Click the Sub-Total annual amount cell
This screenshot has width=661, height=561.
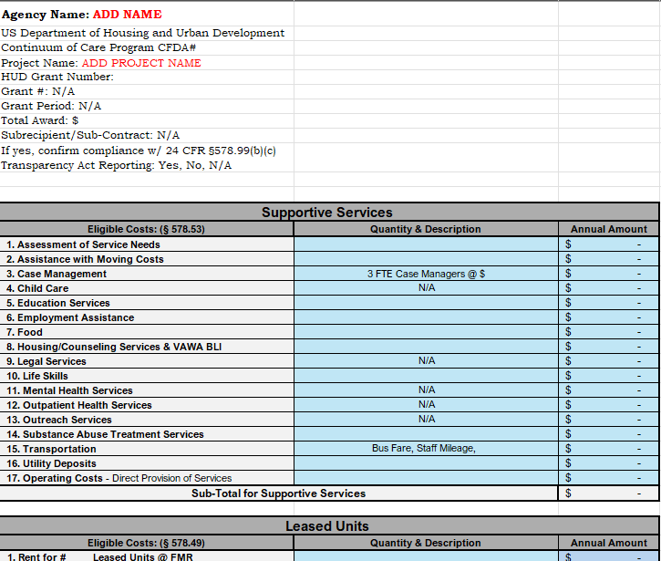(x=607, y=493)
